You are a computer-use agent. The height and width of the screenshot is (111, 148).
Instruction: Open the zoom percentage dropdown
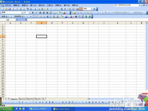click(x=91, y=9)
